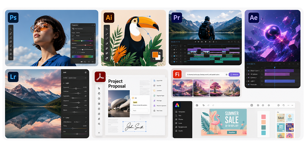Click the Generate button in Firefly
Image resolution: width=306 pixels, height=144 pixels.
(234, 75)
